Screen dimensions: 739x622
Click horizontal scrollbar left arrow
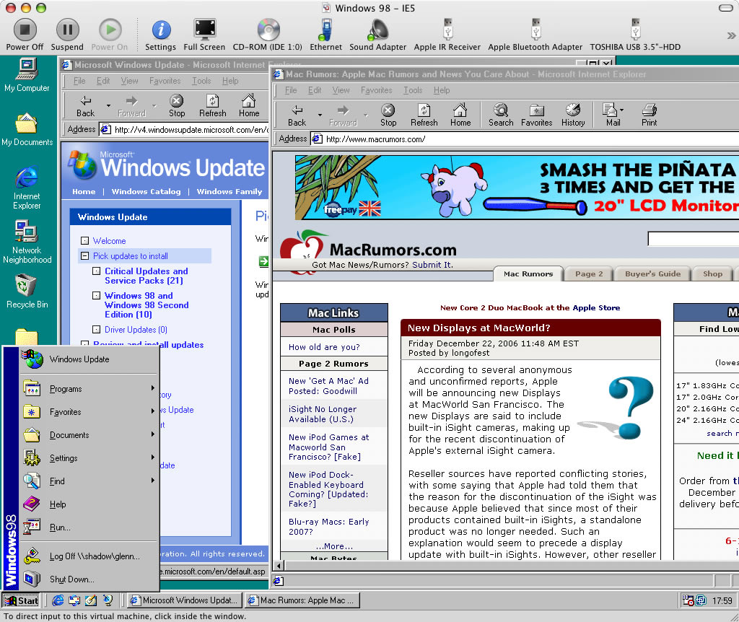pos(279,566)
